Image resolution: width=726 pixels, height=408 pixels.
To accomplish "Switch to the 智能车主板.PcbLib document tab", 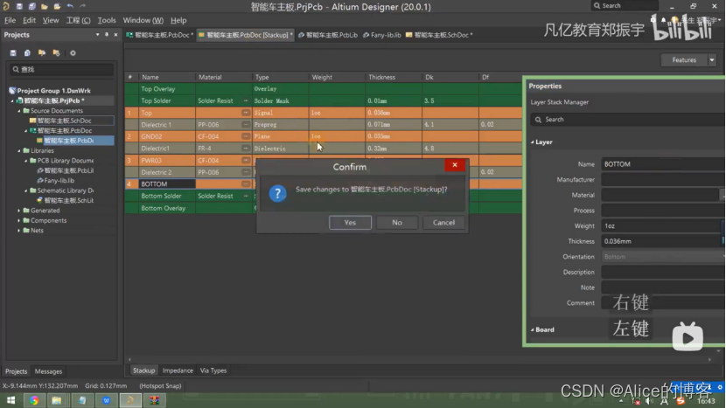I will [x=328, y=35].
